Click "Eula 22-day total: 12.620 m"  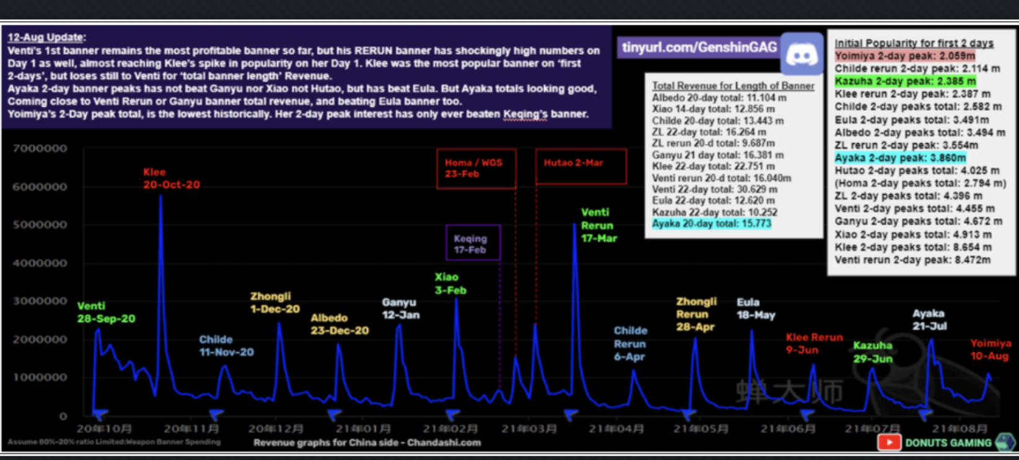point(713,200)
